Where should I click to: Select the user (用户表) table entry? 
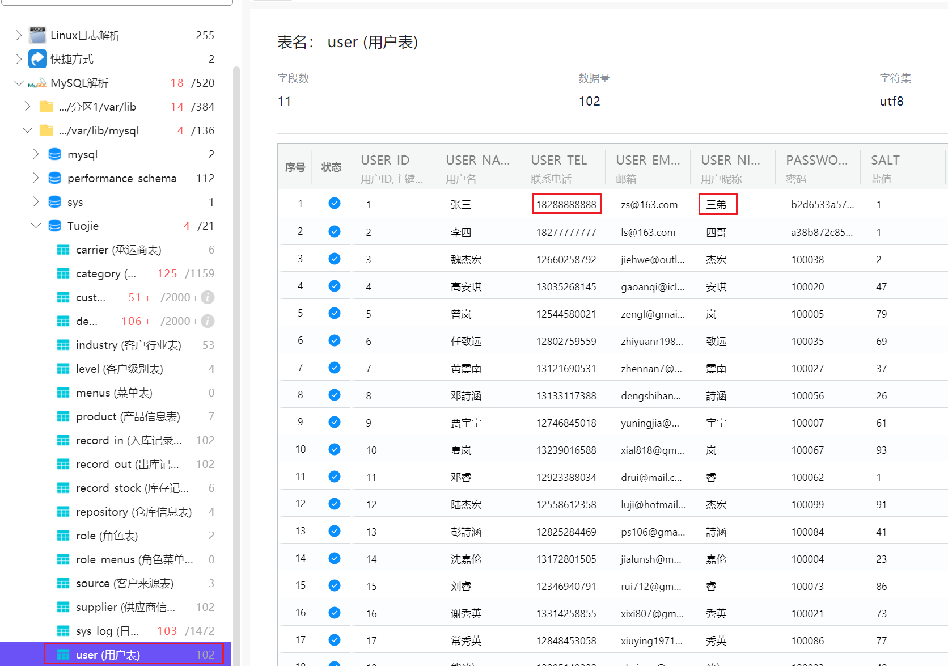108,655
